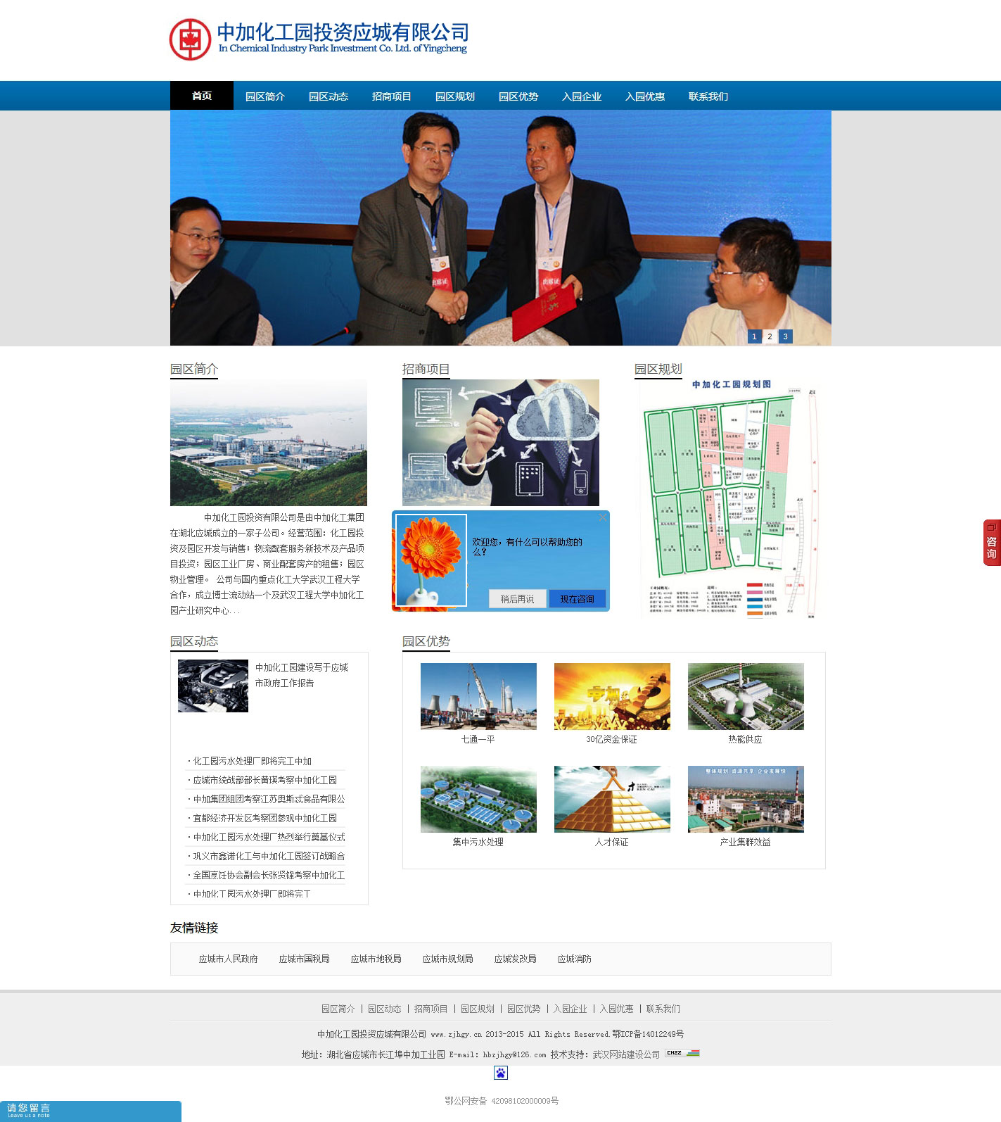This screenshot has height=1122, width=1001.
Task: Open news 宜都经济开发区考察团参观中加化工园
Action: (265, 818)
